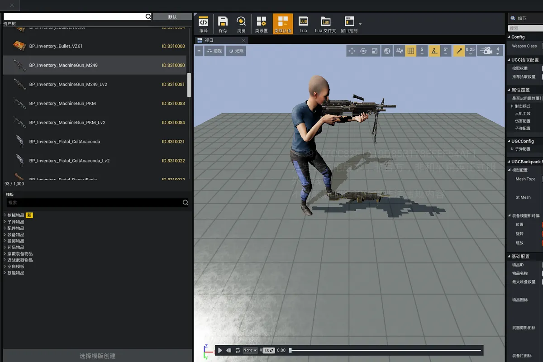Image resolution: width=543 pixels, height=362 pixels.
Task: Open the Lua script icon
Action: pyautogui.click(x=303, y=24)
